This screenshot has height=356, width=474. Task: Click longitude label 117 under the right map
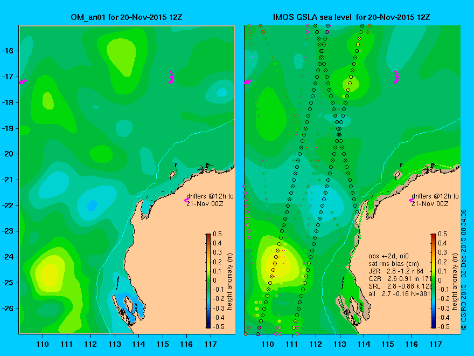436,344
